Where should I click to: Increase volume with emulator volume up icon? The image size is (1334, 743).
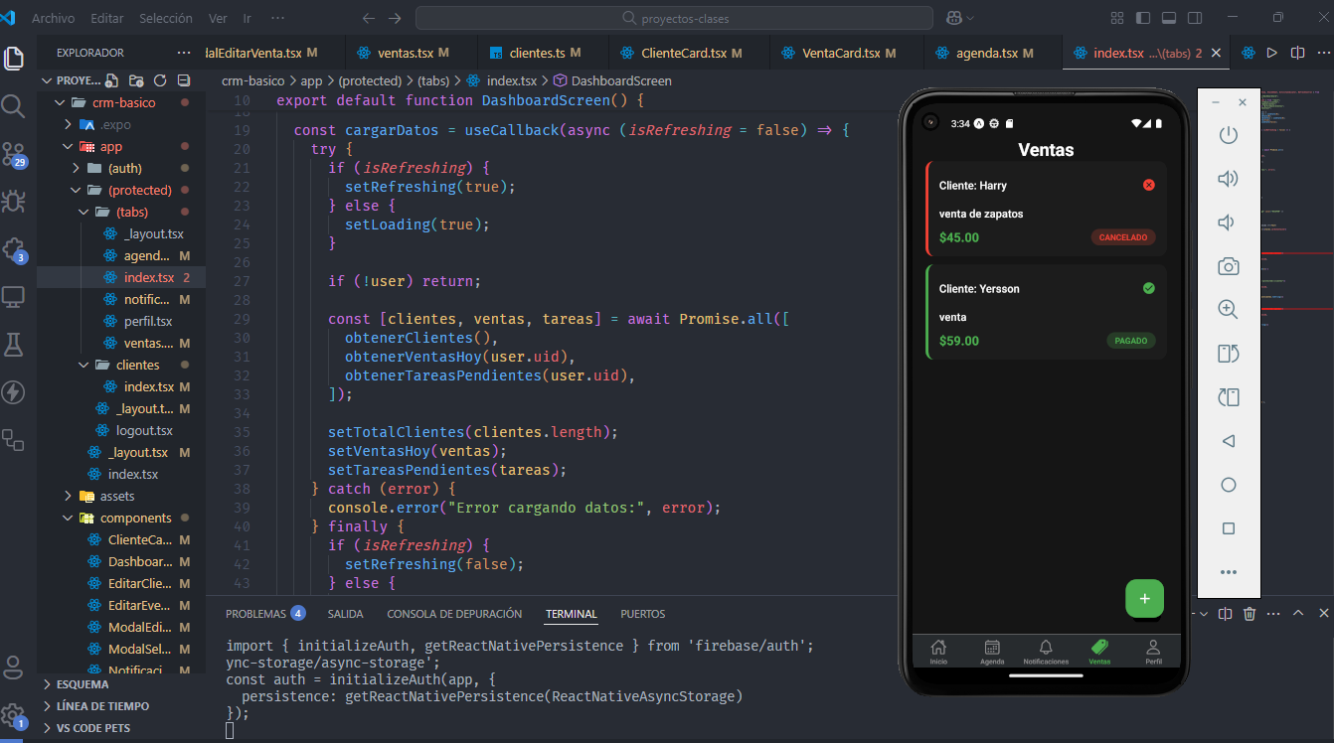(x=1229, y=179)
